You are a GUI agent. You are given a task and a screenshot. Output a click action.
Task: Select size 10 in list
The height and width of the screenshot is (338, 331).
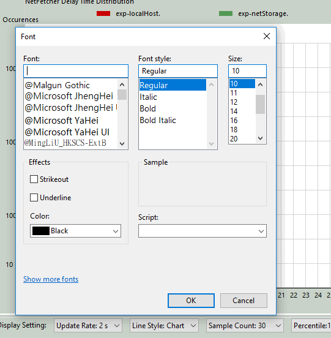pos(242,84)
